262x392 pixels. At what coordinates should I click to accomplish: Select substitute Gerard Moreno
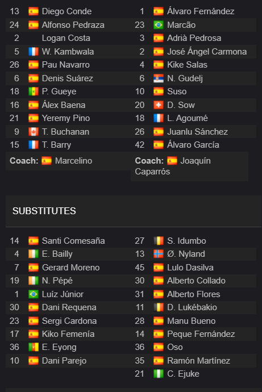point(70,268)
